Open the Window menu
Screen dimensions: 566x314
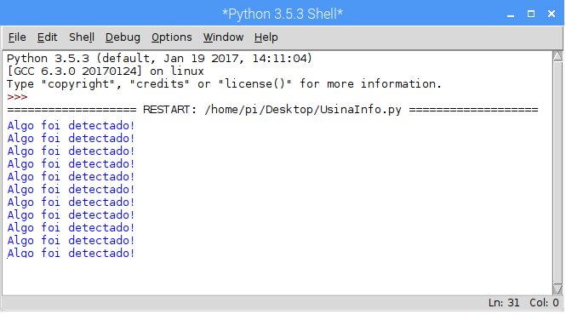pos(223,37)
